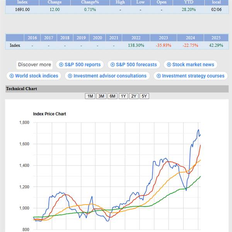This screenshot has height=232, width=232.
Task: Click the plus icon beside Stock market news
Action: pos(169,65)
